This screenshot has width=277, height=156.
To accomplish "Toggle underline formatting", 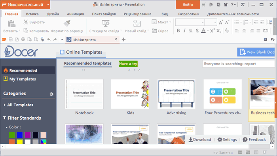I will (191, 31).
